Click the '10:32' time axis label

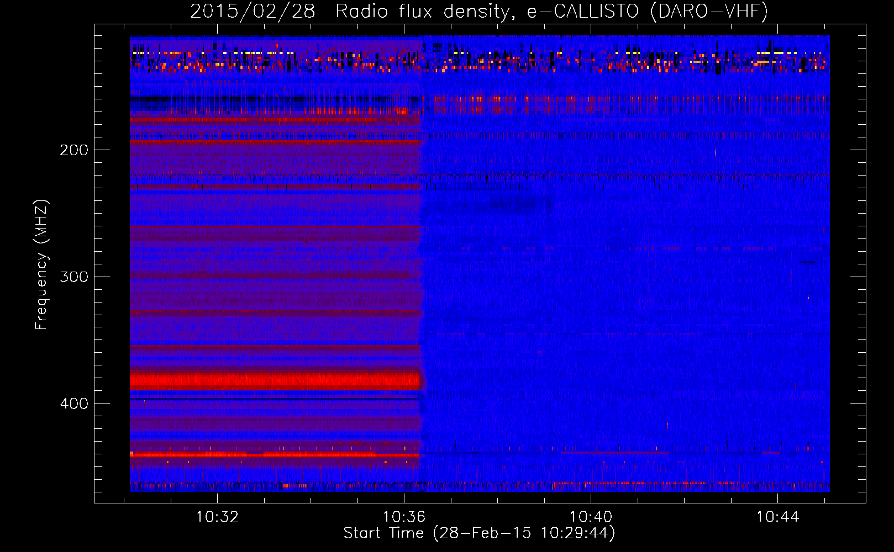coord(218,517)
